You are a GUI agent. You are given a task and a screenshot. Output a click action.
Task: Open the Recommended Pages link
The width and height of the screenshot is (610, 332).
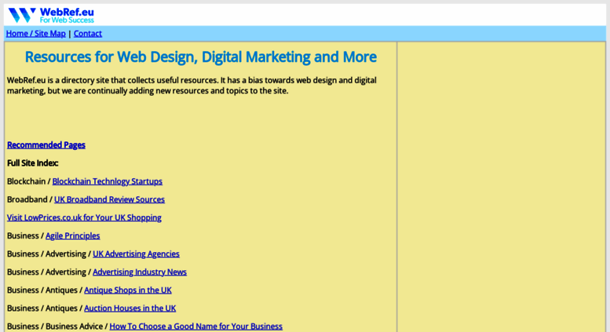pyautogui.click(x=46, y=145)
